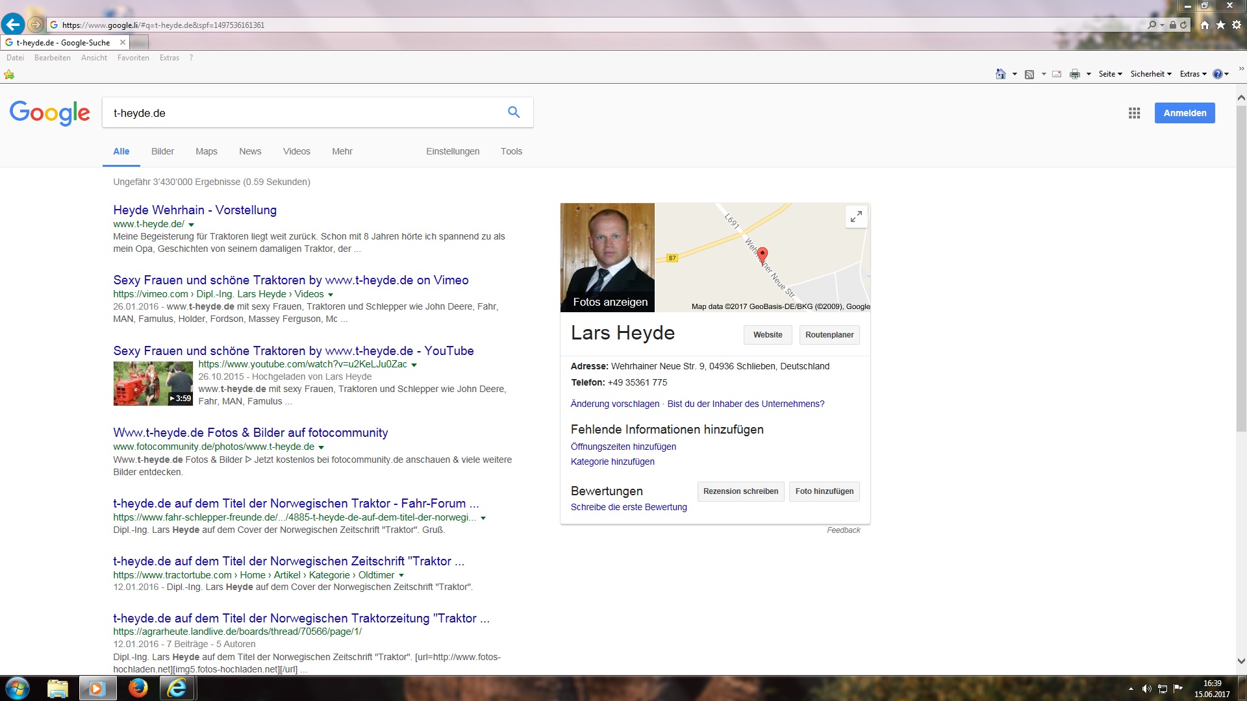Screen dimensions: 1247x701
Task: Open dropdown arrow next to Home icon
Action: coord(1014,74)
